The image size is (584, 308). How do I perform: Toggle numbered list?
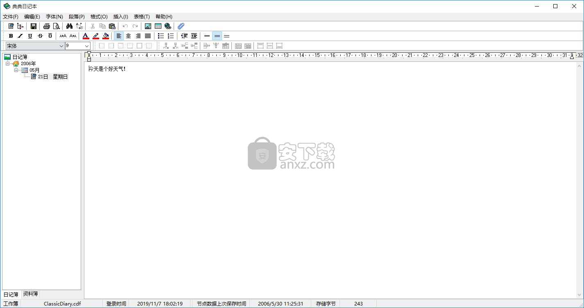pos(171,36)
